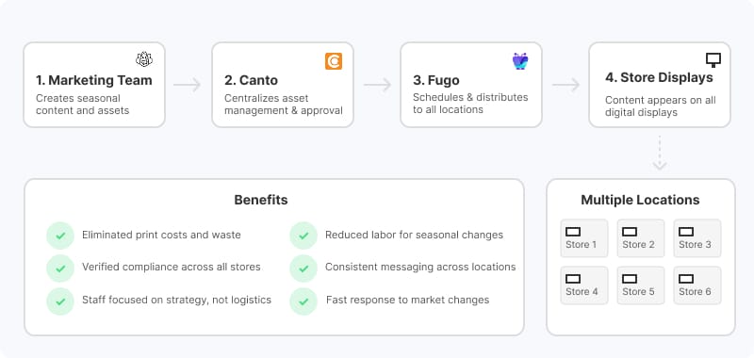Click checkmark beside Fast response to market changes
754x358 pixels.
[303, 301]
